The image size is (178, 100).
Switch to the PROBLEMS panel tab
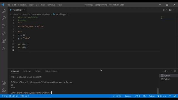click(x=27, y=71)
